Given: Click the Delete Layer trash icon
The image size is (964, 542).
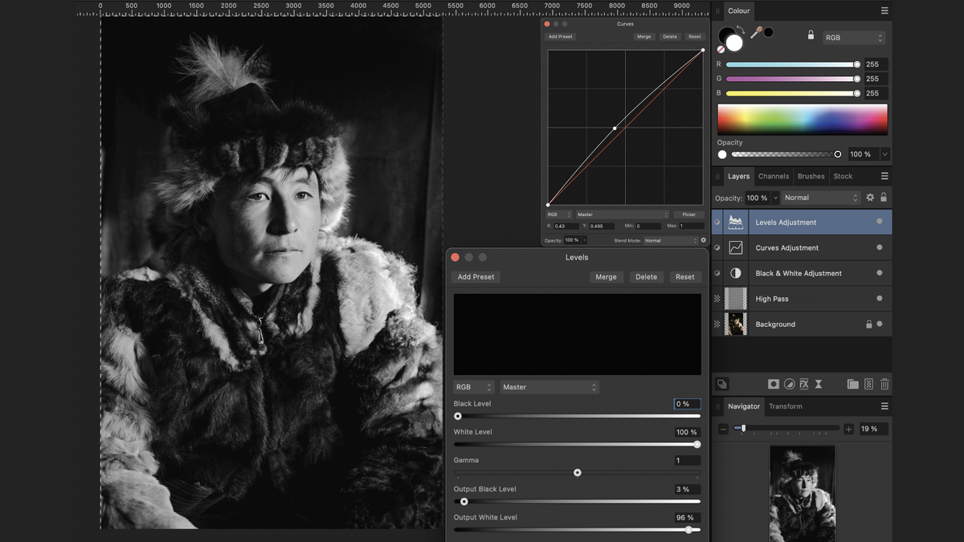Looking at the screenshot, I should [884, 384].
